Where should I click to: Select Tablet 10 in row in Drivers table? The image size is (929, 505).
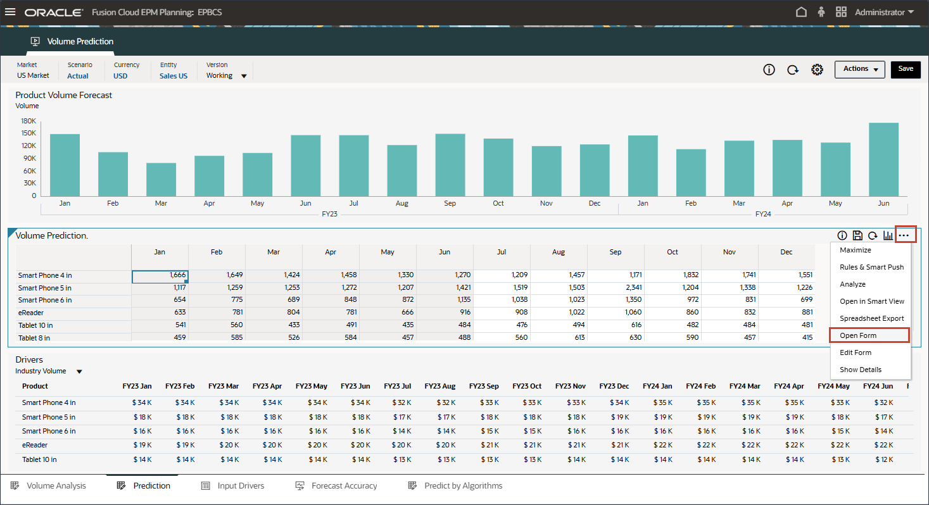coord(39,459)
